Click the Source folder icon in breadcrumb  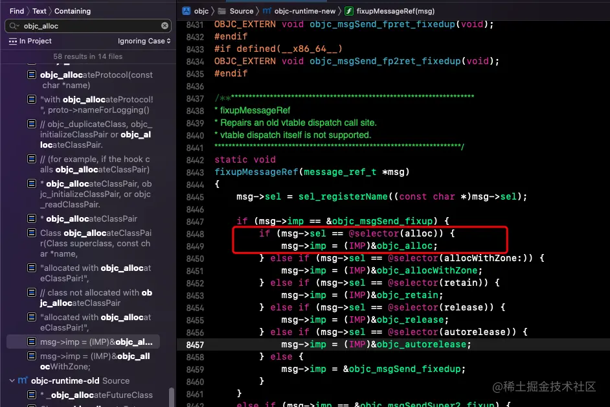[x=221, y=11]
